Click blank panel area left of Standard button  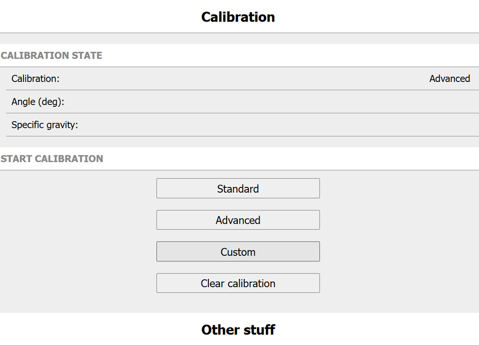click(x=77, y=188)
